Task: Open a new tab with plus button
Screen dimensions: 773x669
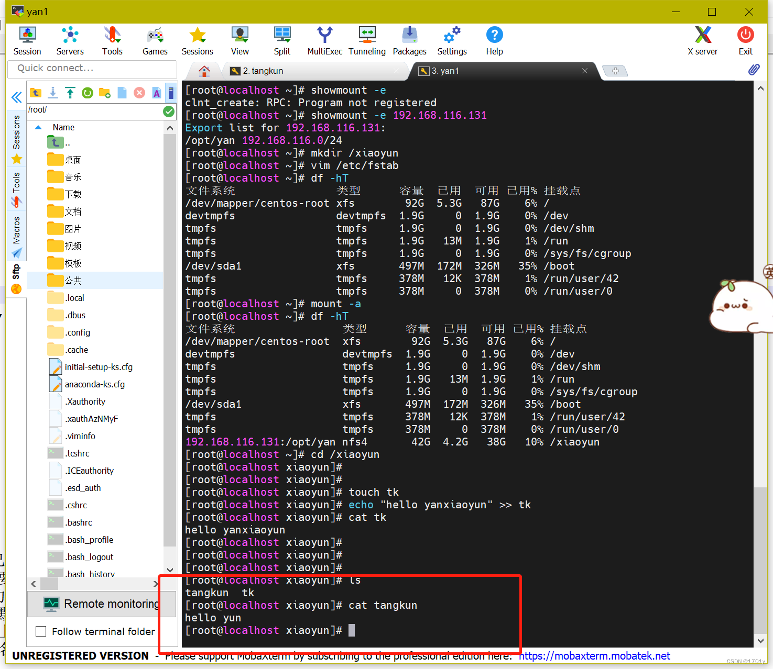Action: (615, 71)
